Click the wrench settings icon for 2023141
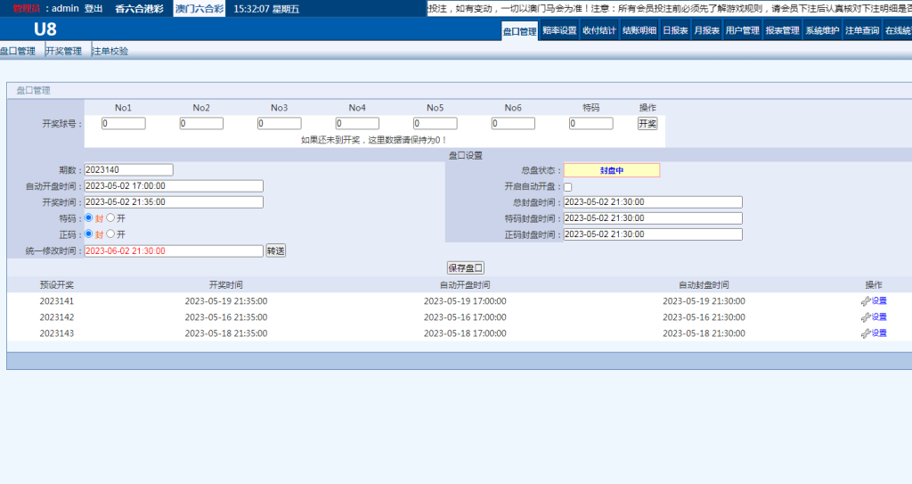912x484 pixels. [x=865, y=301]
